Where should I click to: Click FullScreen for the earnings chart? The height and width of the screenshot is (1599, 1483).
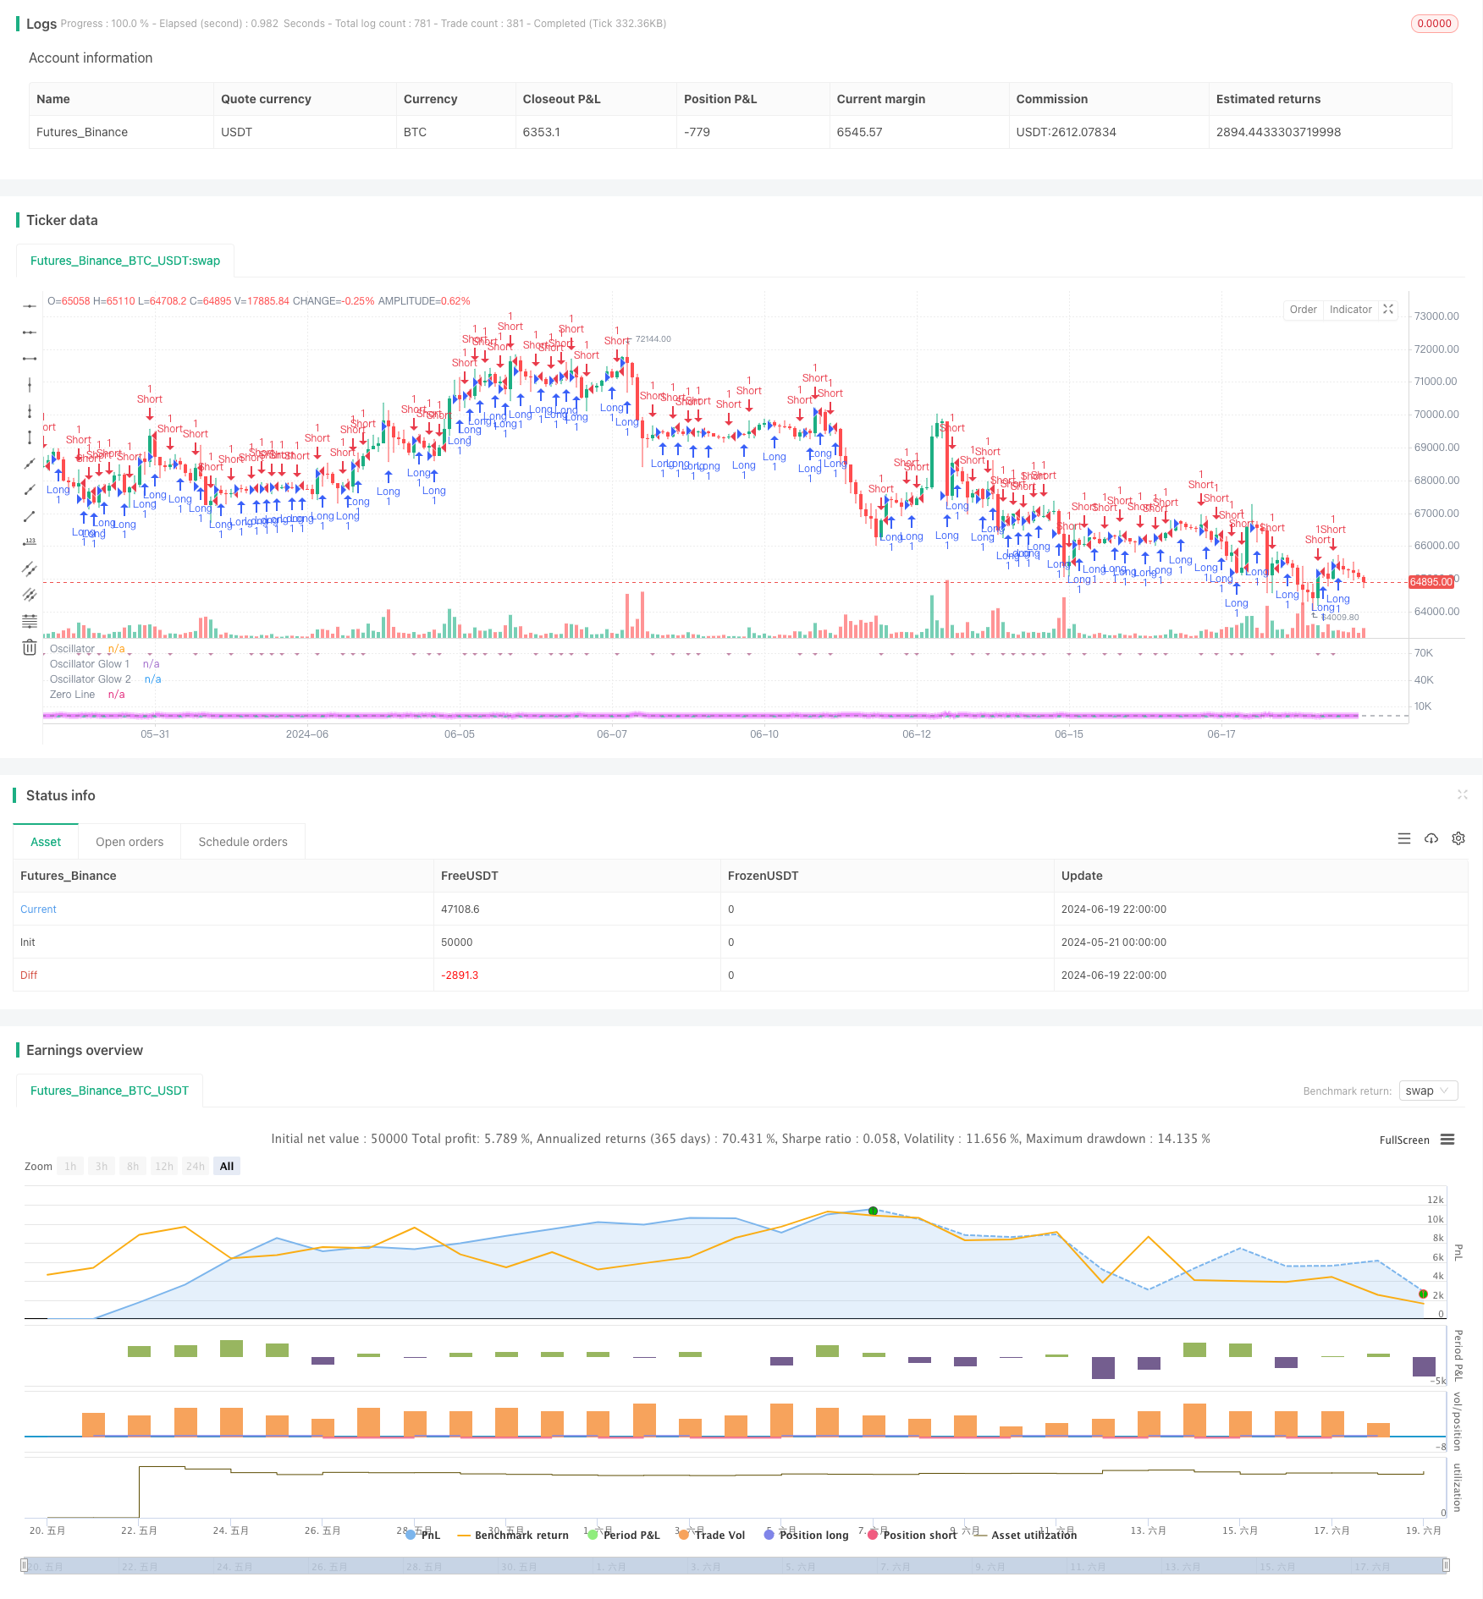point(1404,1140)
